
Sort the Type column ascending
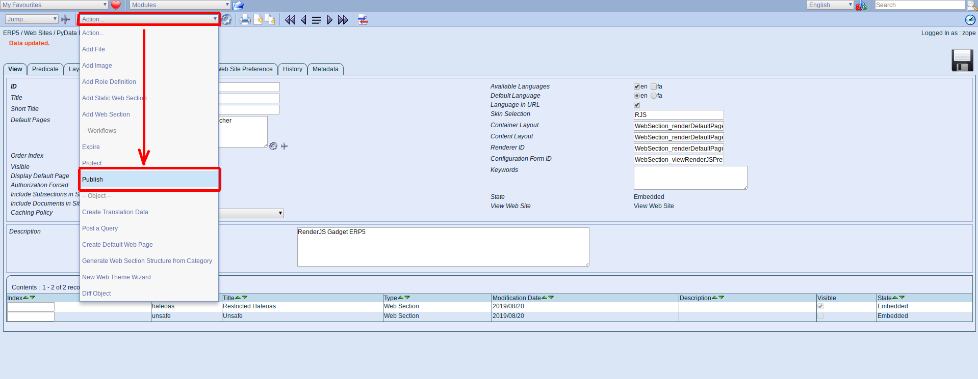click(400, 298)
